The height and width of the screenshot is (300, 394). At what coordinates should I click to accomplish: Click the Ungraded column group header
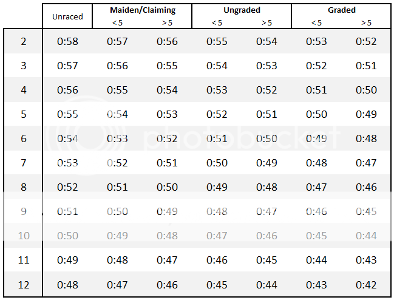click(242, 10)
